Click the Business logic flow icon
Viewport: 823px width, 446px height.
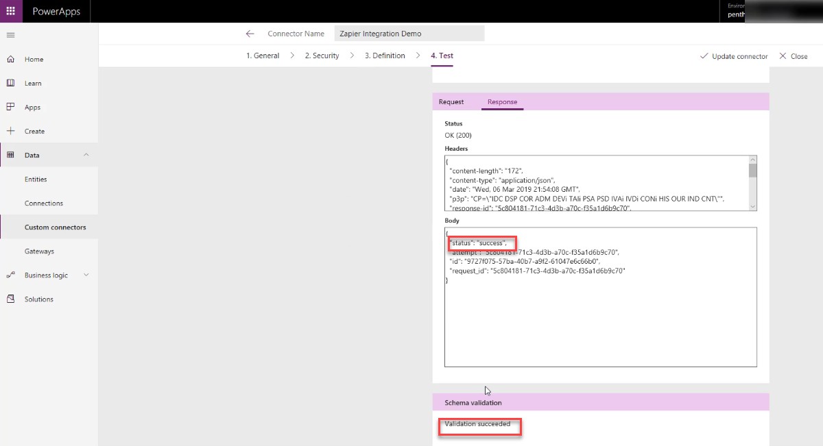coord(10,275)
